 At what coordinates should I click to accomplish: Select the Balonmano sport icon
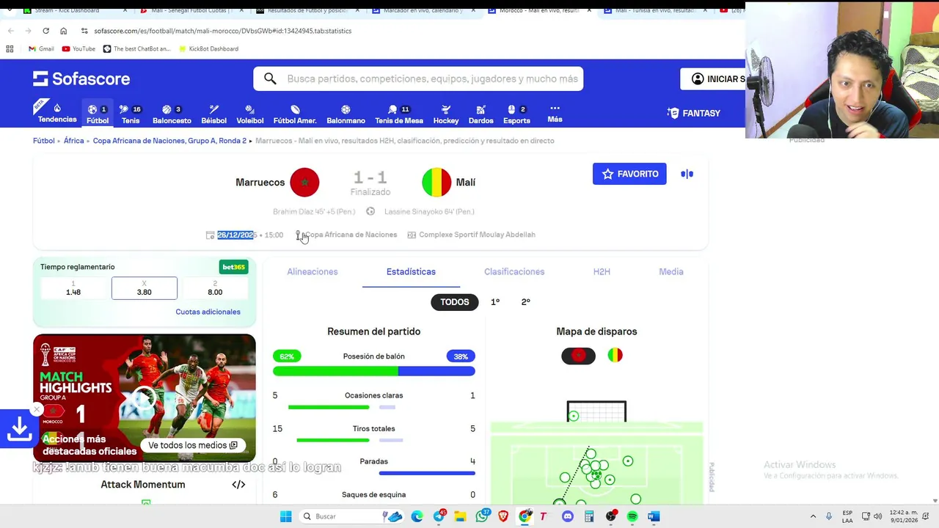pyautogui.click(x=346, y=113)
